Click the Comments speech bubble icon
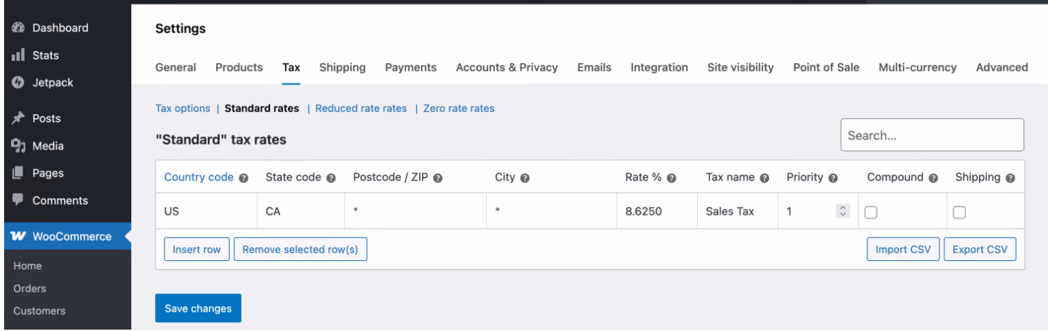Screen dimensions: 1048x331 (x=19, y=200)
